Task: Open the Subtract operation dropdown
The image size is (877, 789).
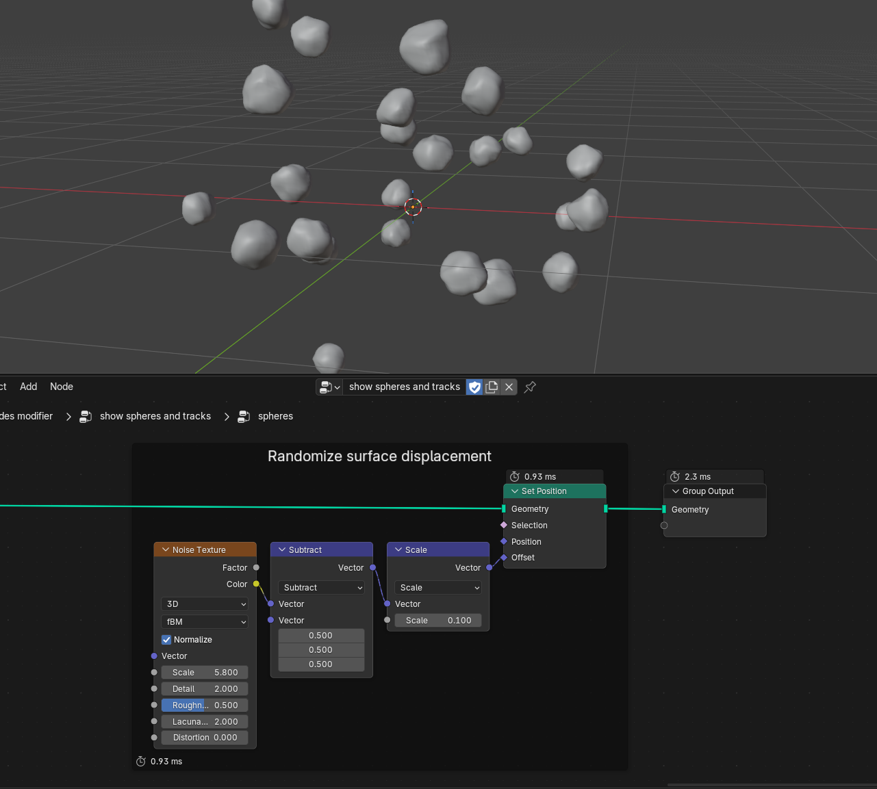Action: [321, 588]
